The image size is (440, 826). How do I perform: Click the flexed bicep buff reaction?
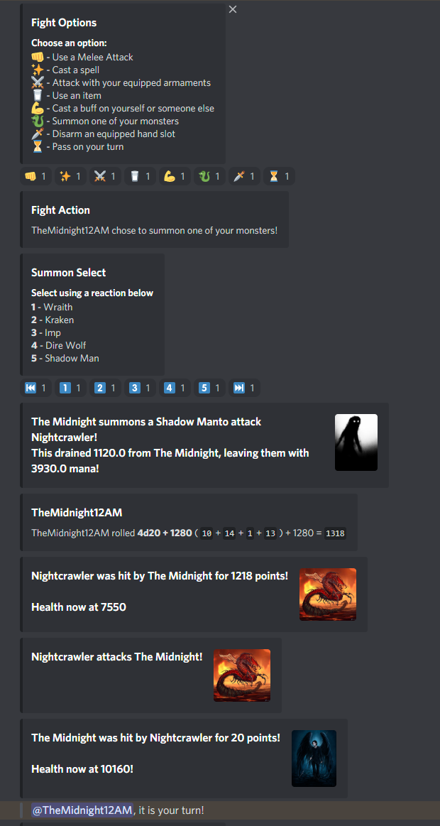(x=175, y=176)
